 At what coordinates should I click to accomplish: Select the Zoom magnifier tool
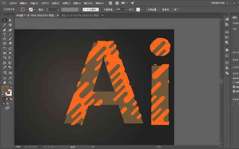tap(10, 83)
